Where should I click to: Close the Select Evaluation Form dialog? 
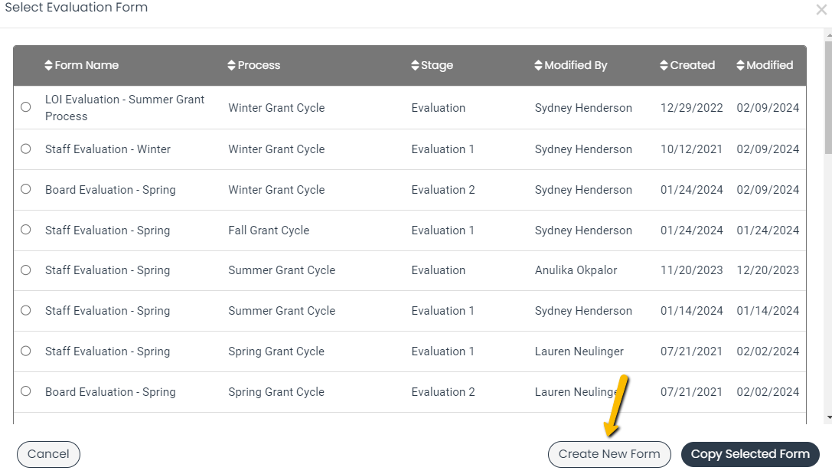tap(821, 9)
